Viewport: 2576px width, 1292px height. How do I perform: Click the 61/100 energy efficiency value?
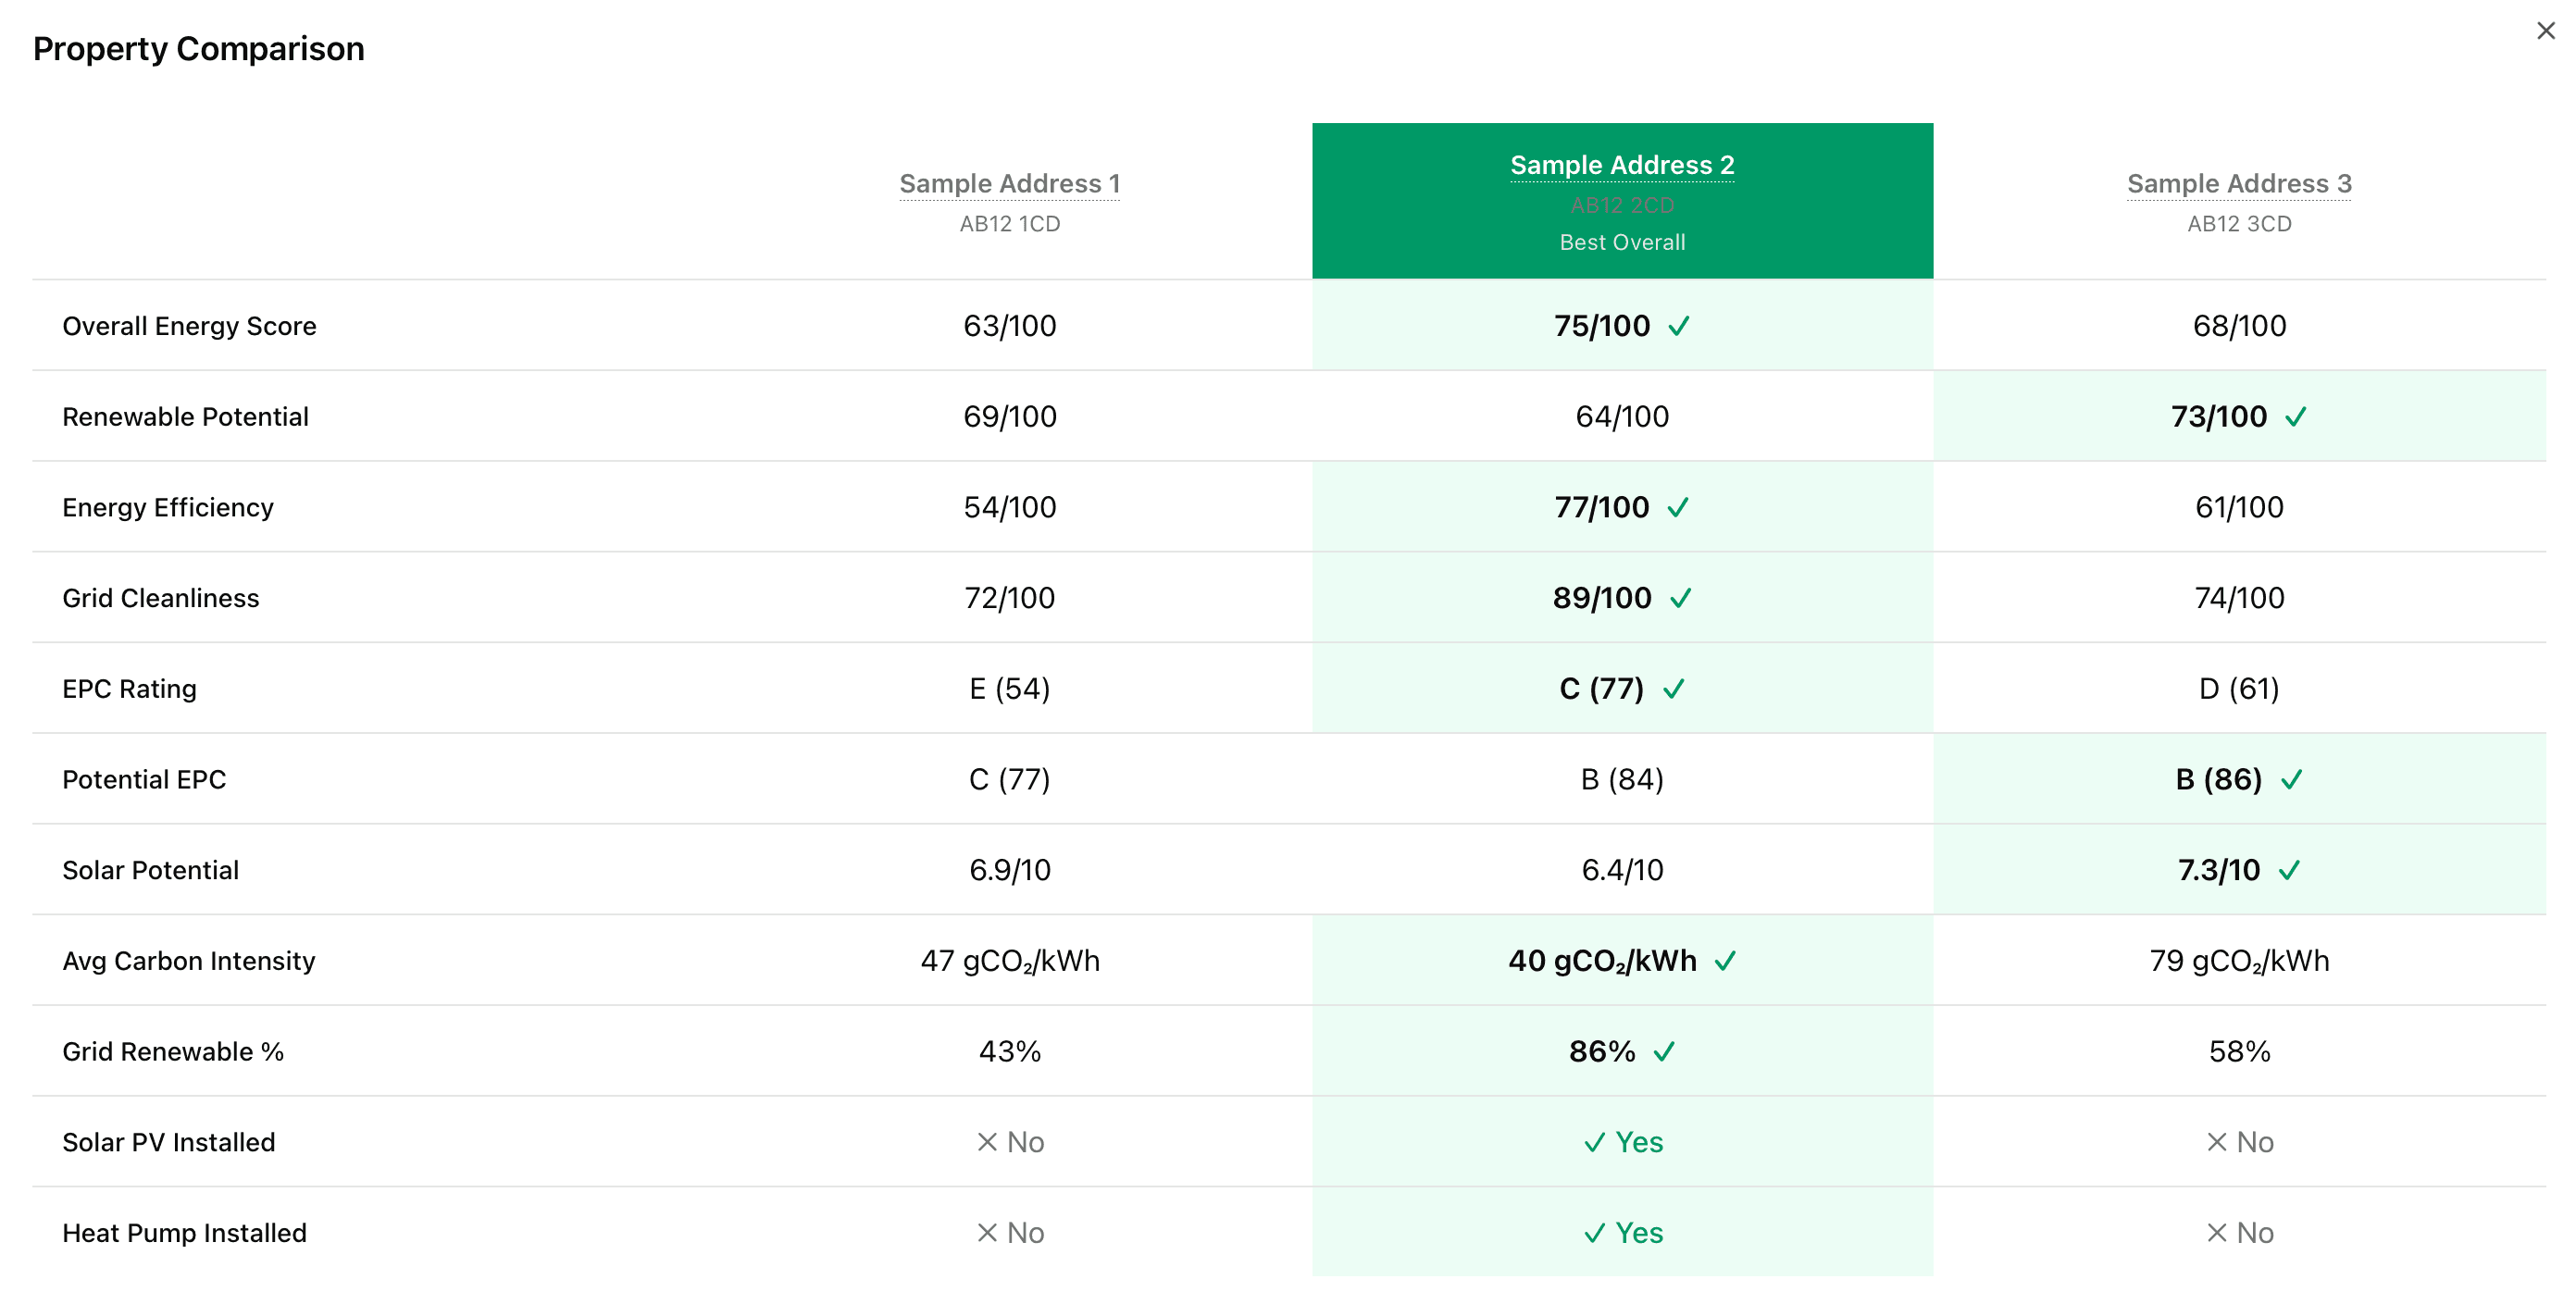click(x=2239, y=508)
